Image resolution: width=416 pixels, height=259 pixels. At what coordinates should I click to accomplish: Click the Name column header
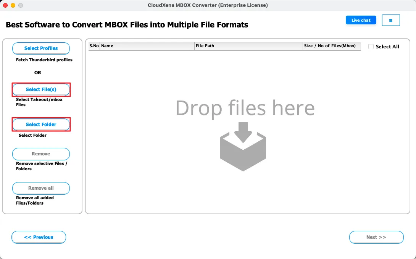pyautogui.click(x=147, y=46)
